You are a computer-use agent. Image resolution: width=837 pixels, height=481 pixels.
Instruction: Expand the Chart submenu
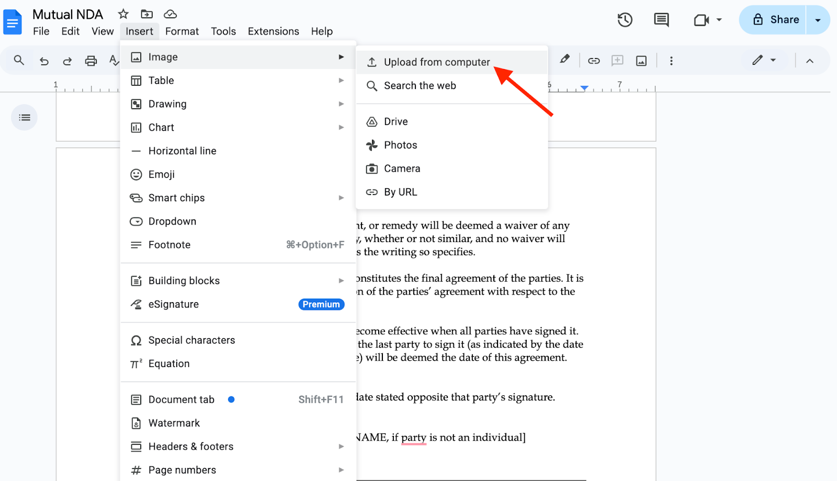click(238, 128)
